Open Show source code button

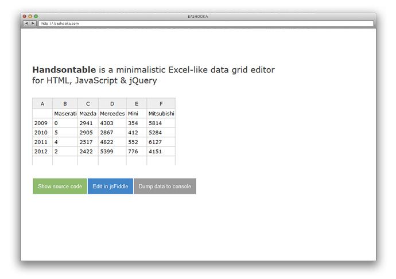[x=60, y=186]
